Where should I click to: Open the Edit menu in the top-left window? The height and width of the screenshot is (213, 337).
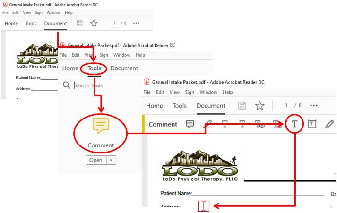pyautogui.click(x=16, y=12)
